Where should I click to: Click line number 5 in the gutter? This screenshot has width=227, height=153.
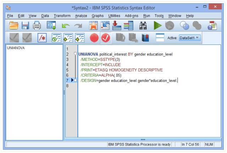click(67, 70)
